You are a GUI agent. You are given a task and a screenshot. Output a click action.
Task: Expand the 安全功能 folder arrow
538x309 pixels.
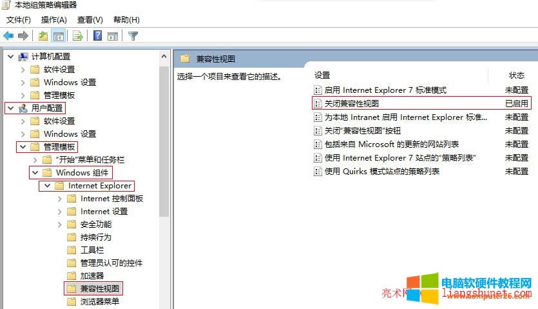pyautogui.click(x=60, y=224)
